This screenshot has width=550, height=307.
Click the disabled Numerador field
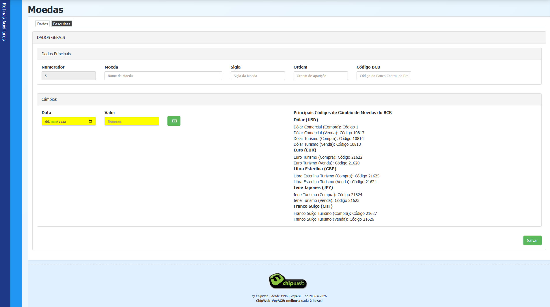[68, 76]
